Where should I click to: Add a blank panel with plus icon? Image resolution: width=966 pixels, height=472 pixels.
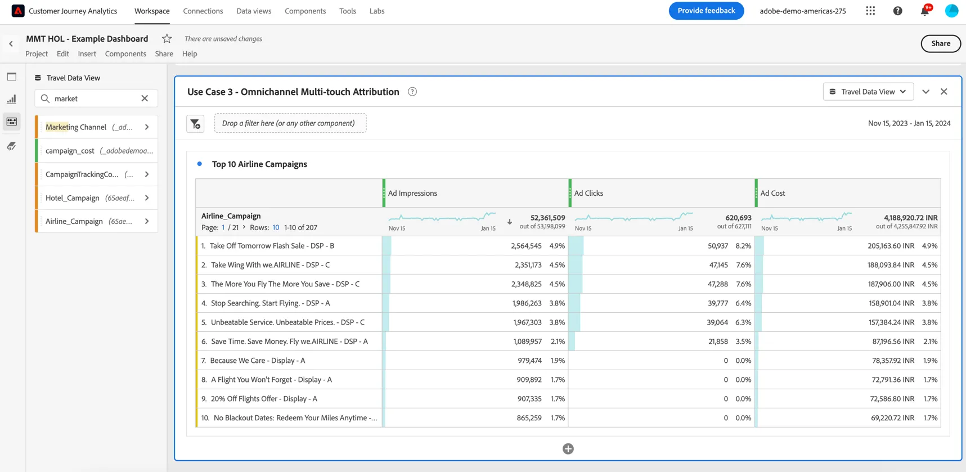click(x=568, y=448)
